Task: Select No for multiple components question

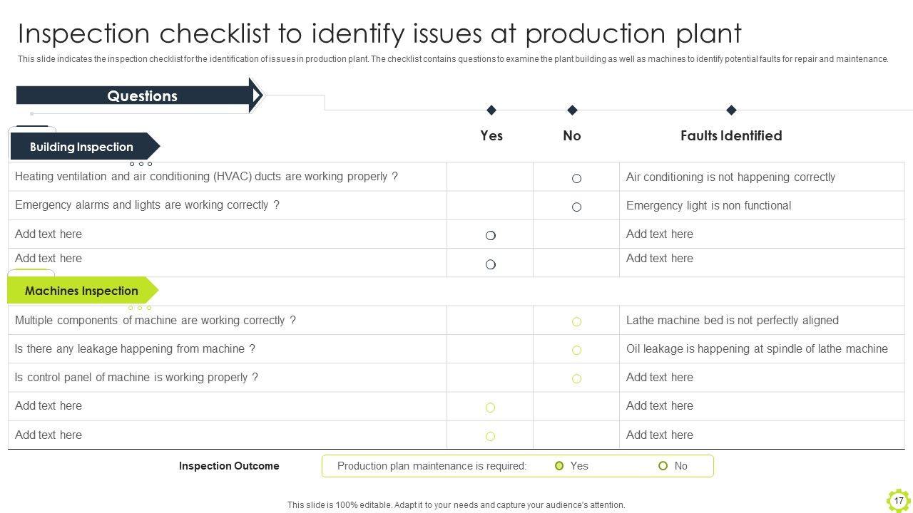Action: coord(576,322)
